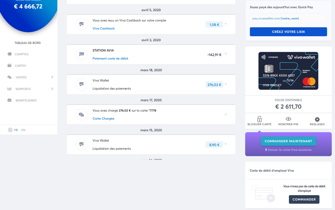
Task: Expand the 8,90 € liquidation transaction
Action: point(226,144)
